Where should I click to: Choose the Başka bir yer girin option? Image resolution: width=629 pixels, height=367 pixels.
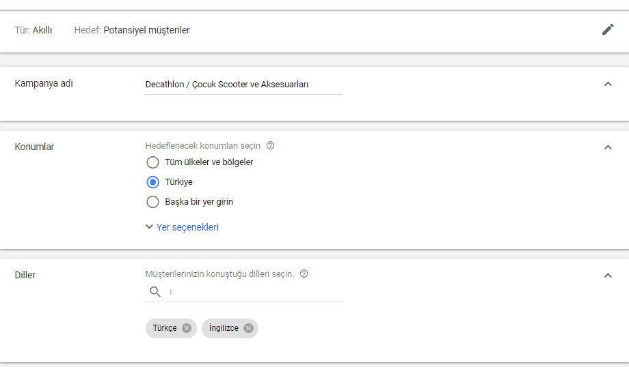(153, 202)
